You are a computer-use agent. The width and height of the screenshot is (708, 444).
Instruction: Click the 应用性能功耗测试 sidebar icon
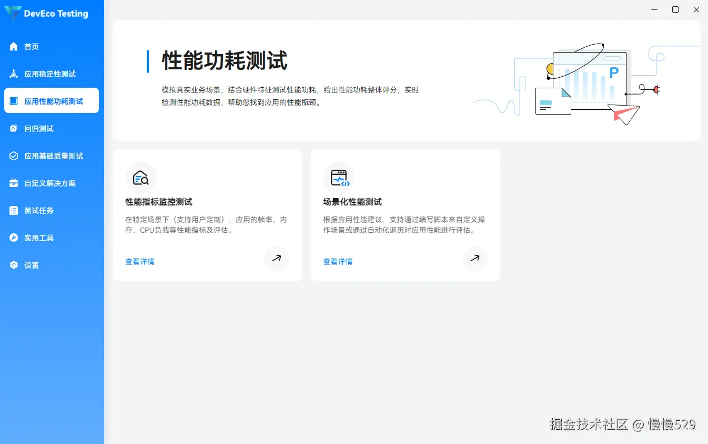point(14,101)
